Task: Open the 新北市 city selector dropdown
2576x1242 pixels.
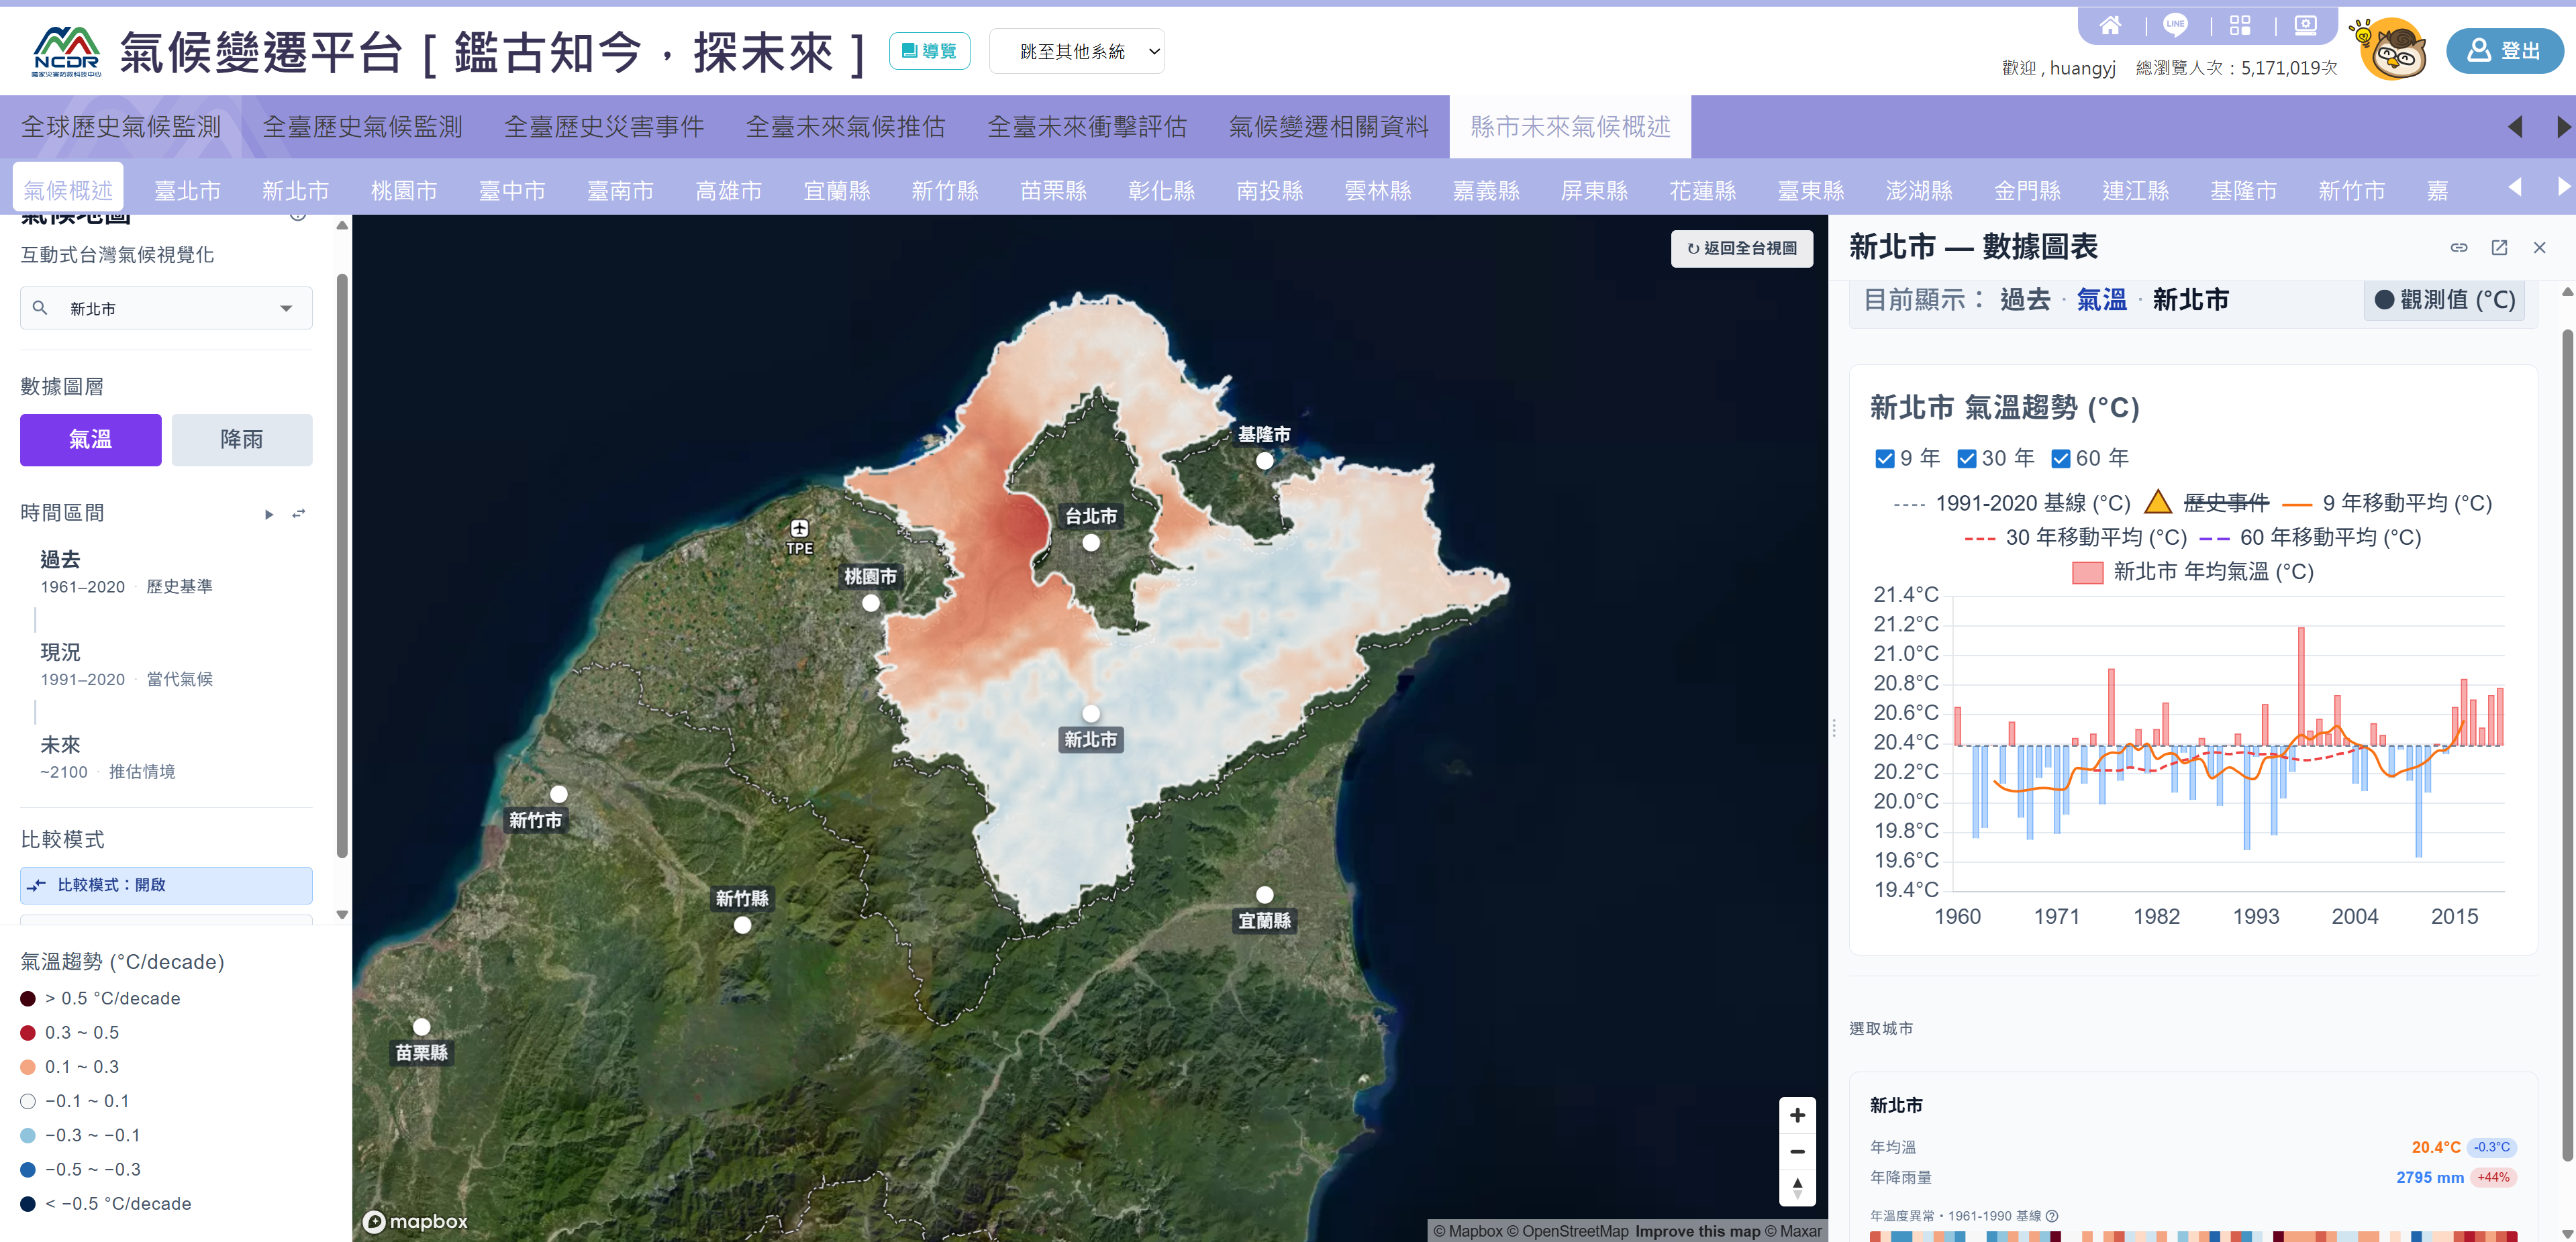Action: tap(166, 308)
